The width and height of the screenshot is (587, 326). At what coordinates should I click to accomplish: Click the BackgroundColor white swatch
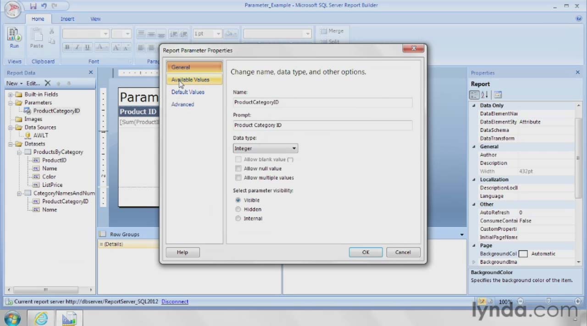pyautogui.click(x=523, y=254)
